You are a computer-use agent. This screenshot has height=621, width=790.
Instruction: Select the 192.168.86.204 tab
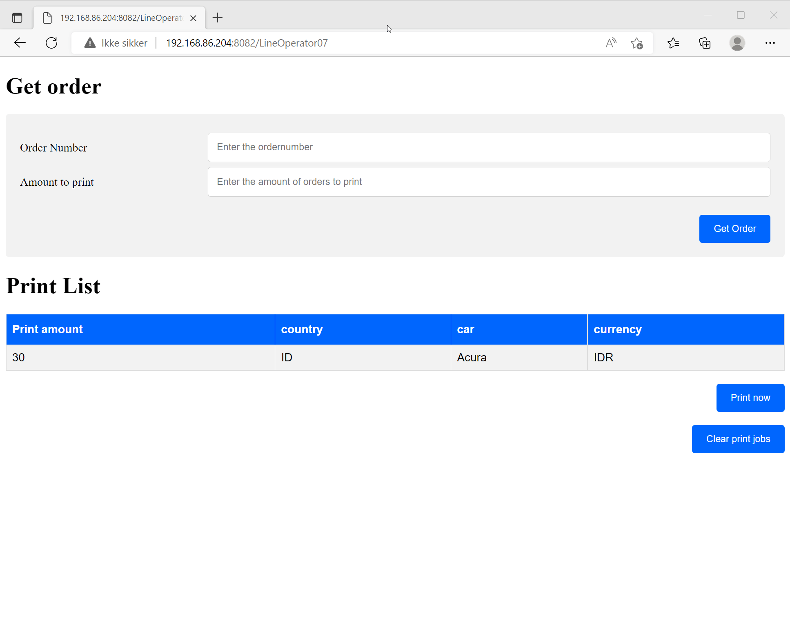(x=120, y=18)
